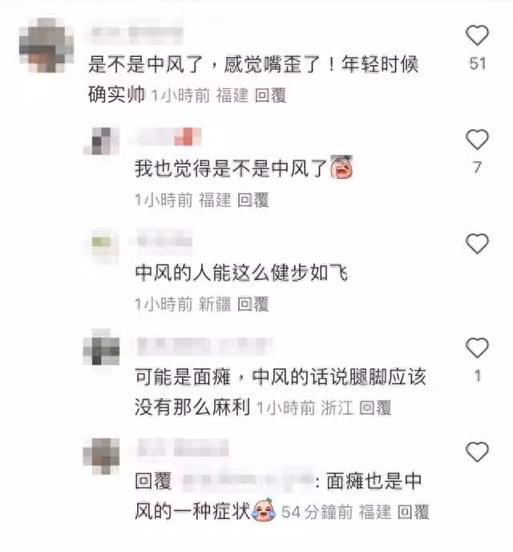This screenshot has width=513, height=552.
Task: Reply to the top comment about 中风
Action: coord(270,95)
